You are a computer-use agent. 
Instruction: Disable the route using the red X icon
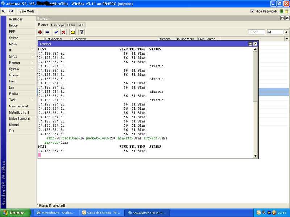tap(64, 32)
